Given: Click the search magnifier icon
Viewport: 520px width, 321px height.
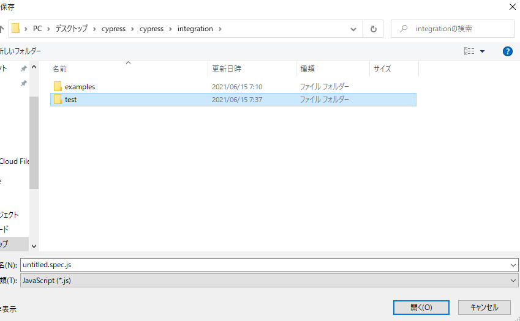Looking at the screenshot, I should (x=404, y=29).
